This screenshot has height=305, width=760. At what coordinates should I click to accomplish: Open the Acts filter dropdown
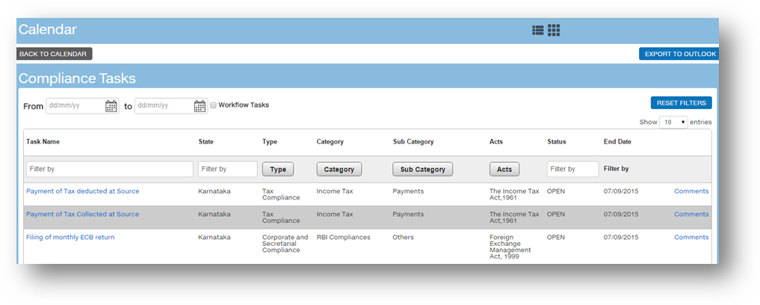tap(504, 170)
